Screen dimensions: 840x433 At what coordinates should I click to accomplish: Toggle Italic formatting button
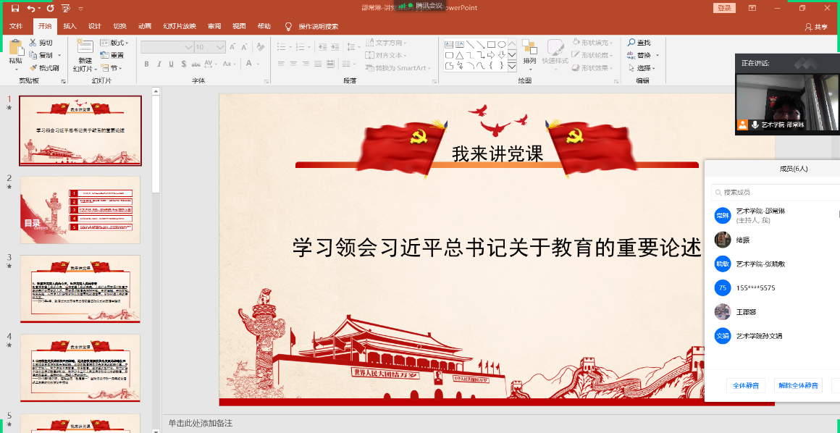coord(159,64)
